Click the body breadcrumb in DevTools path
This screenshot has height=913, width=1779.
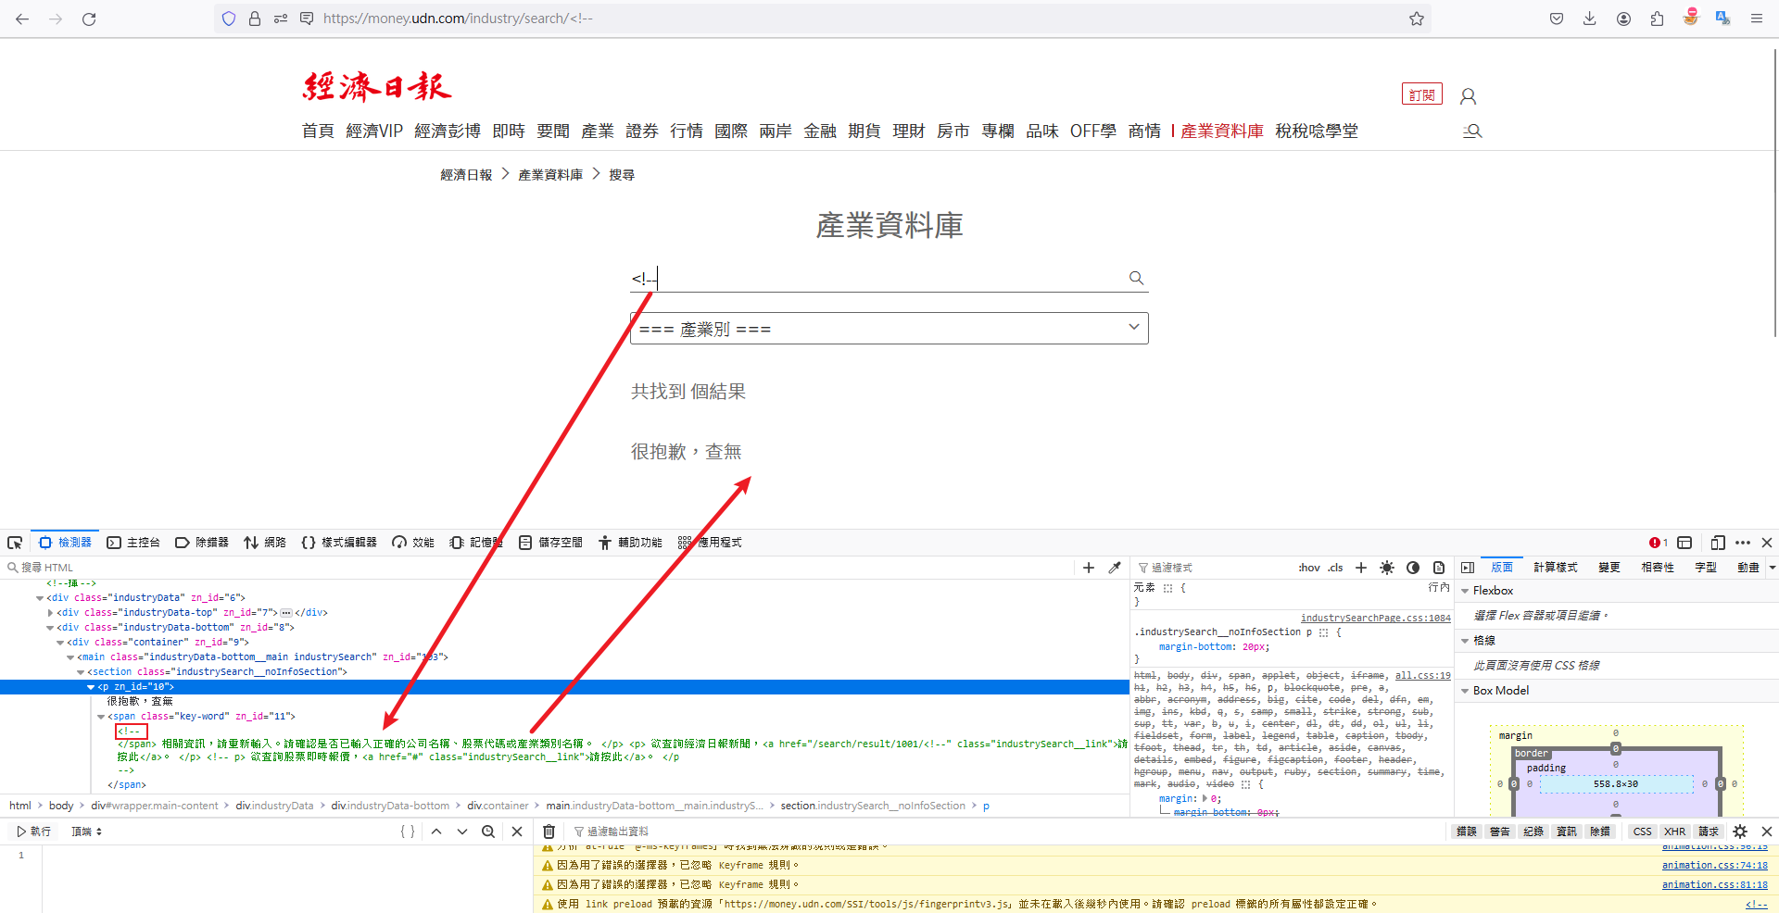[61, 806]
